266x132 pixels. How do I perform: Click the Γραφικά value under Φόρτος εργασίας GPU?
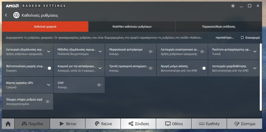tap(11, 87)
